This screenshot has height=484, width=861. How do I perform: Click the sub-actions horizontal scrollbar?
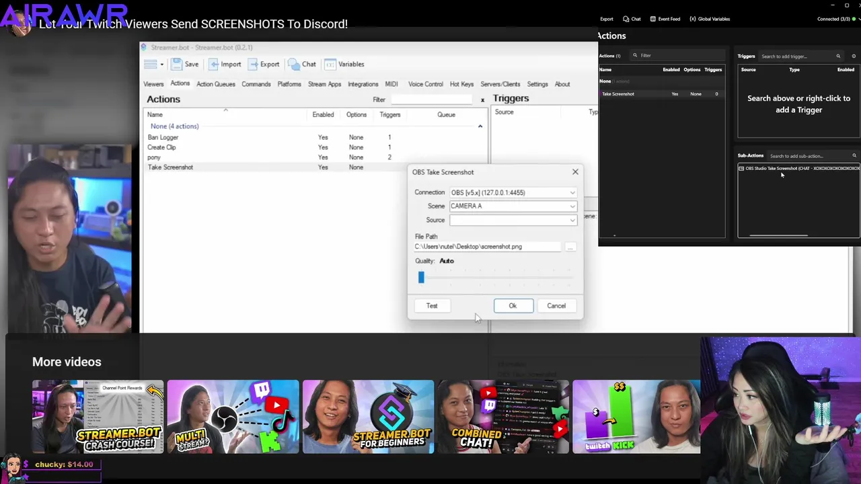point(779,236)
